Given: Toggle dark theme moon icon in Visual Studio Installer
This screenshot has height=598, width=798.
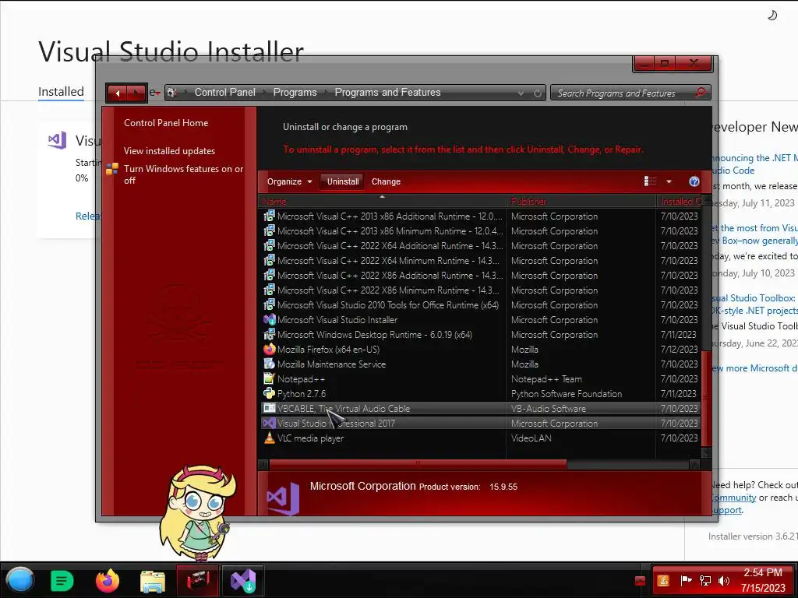Looking at the screenshot, I should point(772,16).
